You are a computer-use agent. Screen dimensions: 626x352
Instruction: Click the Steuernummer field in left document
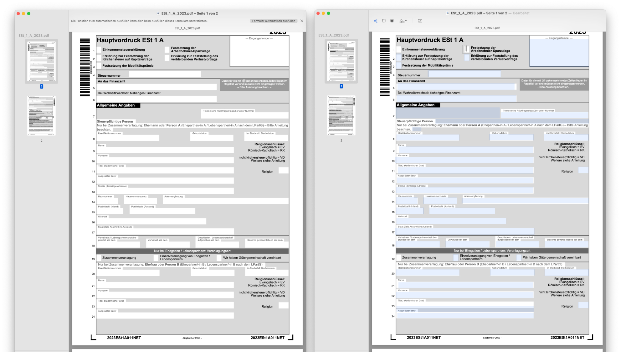pos(165,74)
